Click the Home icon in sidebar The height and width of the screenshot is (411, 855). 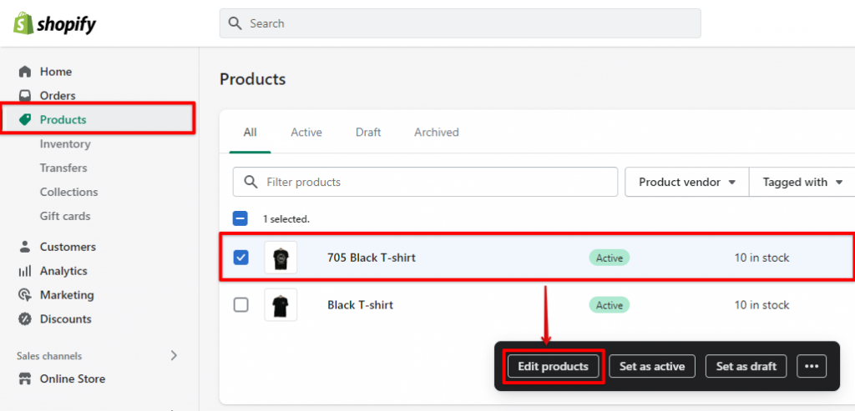pos(25,72)
